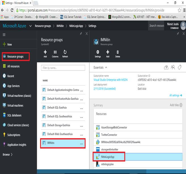
Task: Select the Virtual machines sidebar icon
Action: tap(4, 105)
